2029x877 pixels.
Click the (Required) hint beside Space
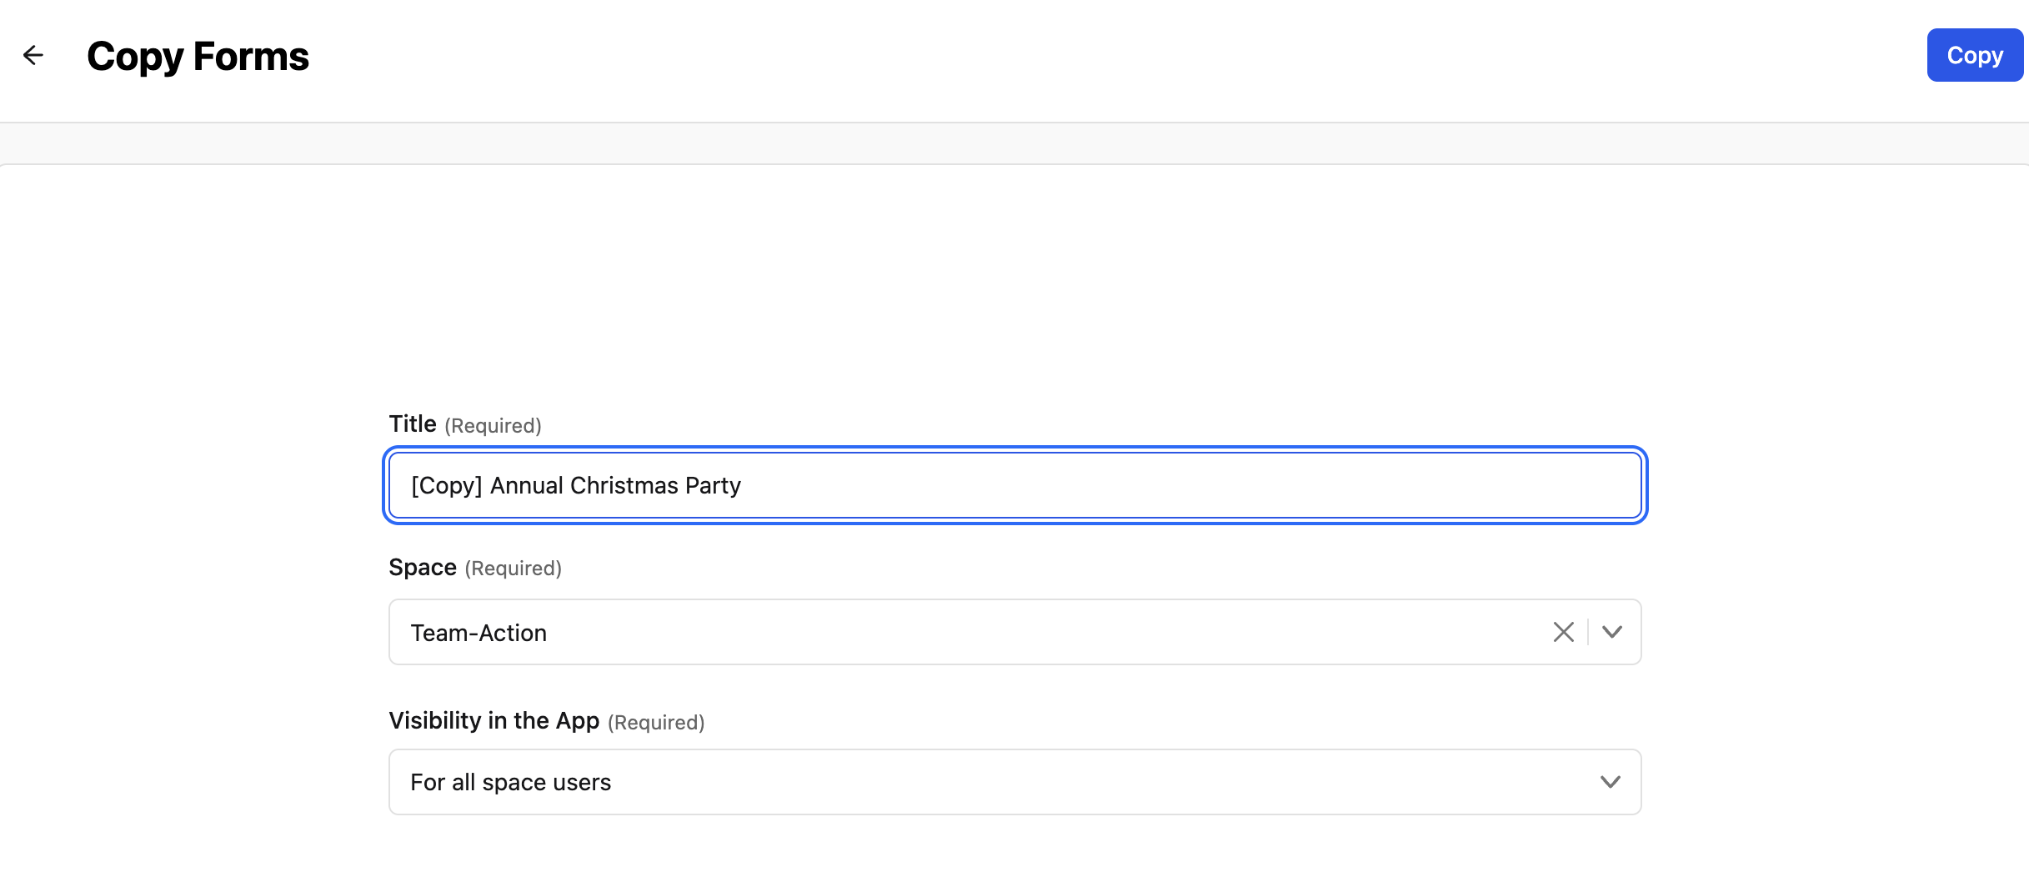[x=513, y=569]
